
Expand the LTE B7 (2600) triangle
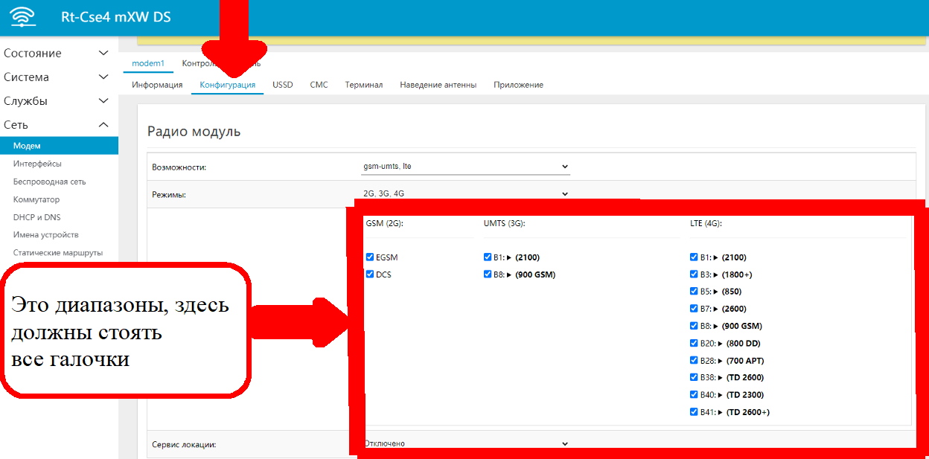717,309
